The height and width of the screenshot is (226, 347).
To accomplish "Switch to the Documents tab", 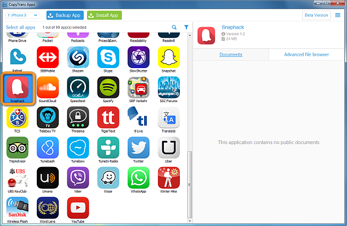I will pyautogui.click(x=231, y=54).
